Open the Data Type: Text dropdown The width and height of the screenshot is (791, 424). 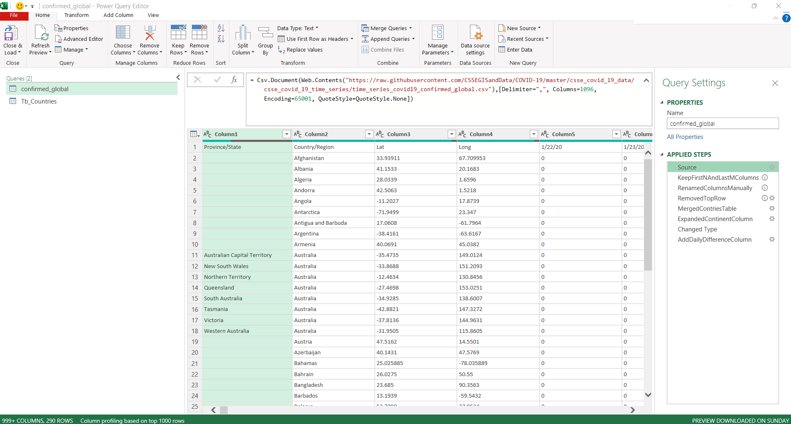(298, 28)
